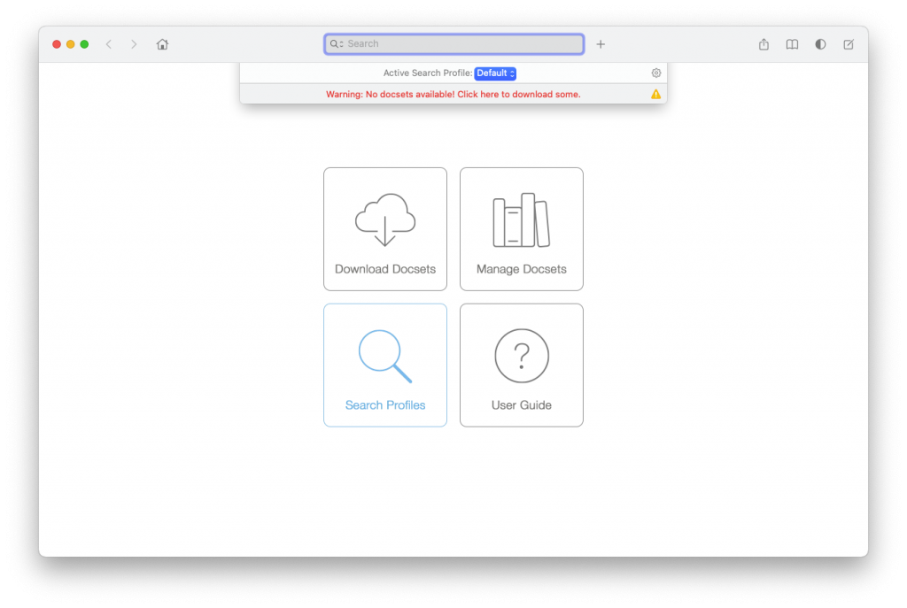Maximize the window with green button
The image size is (907, 608).
point(84,44)
